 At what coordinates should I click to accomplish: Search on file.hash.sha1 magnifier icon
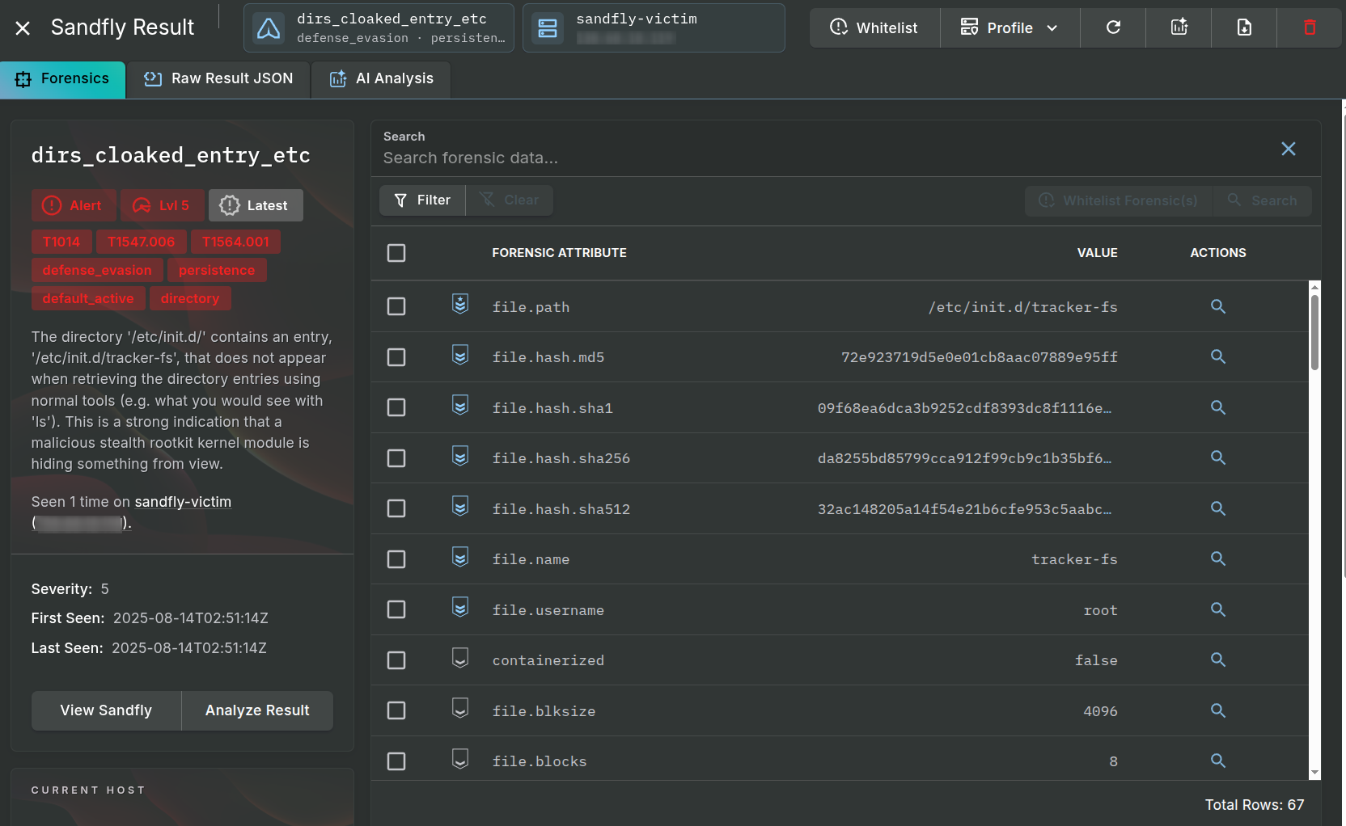[x=1218, y=407]
